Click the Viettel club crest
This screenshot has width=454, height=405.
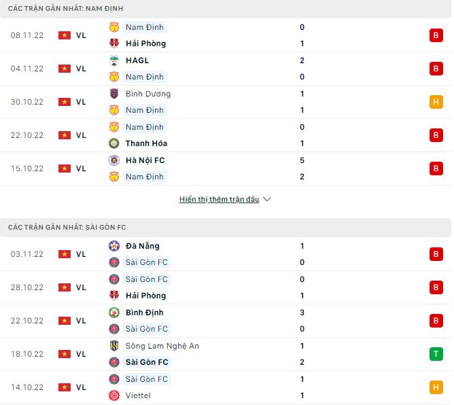(x=114, y=395)
